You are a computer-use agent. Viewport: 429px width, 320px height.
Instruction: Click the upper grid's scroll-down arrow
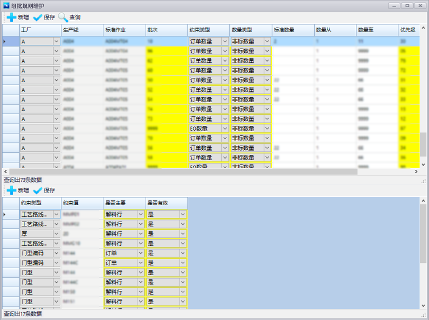click(x=423, y=165)
